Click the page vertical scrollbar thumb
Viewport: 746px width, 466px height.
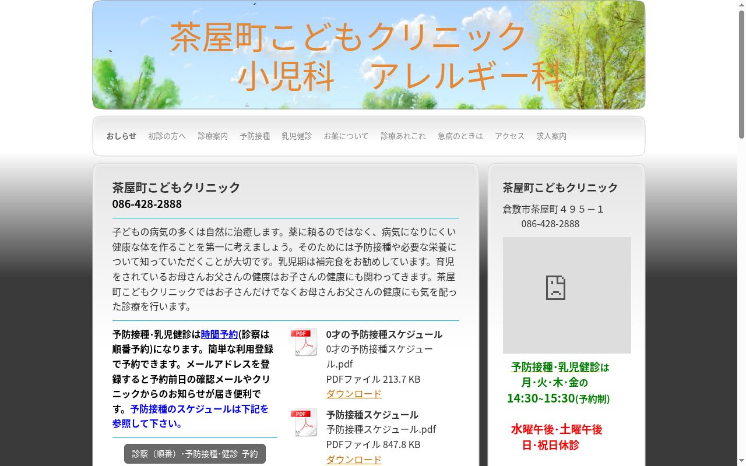pos(741,75)
